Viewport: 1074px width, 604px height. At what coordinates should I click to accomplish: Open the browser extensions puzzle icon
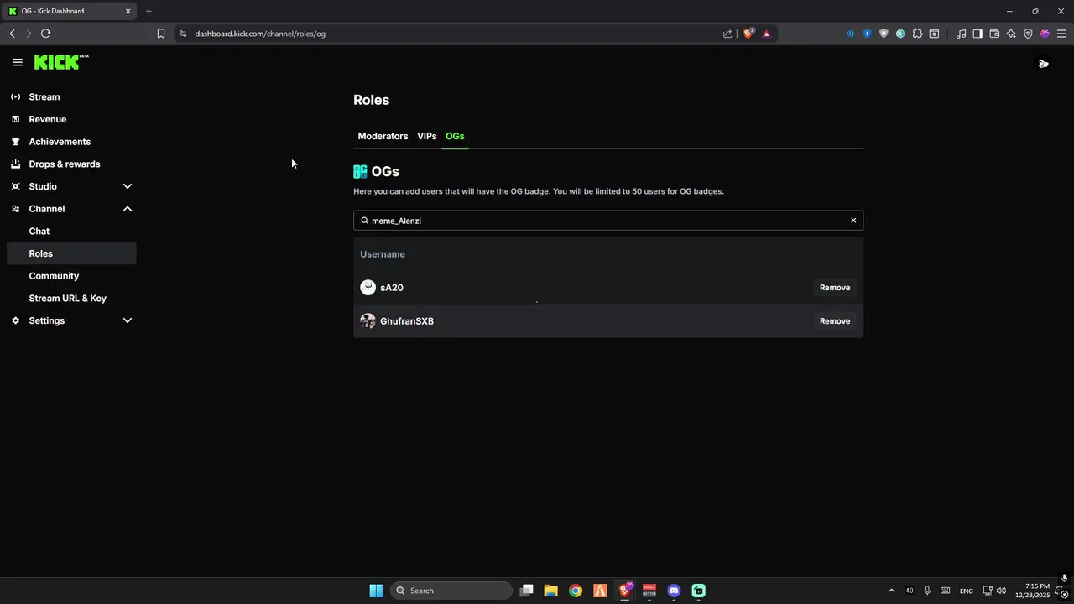(917, 34)
